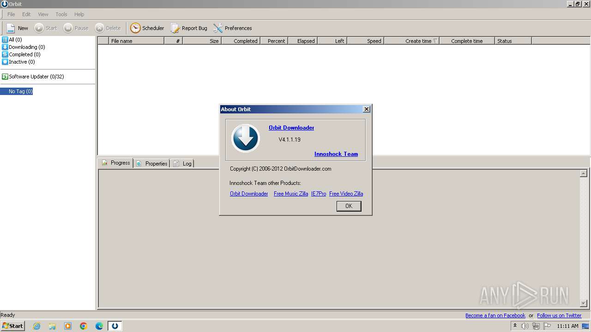
Task: Switch to the Log tab
Action: [x=182, y=163]
